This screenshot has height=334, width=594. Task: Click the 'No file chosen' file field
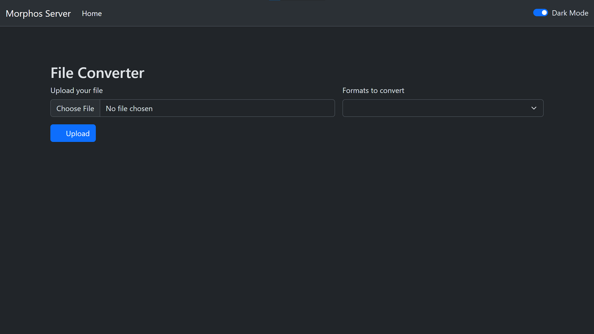pyautogui.click(x=217, y=109)
